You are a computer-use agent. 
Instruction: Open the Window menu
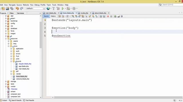click(60, 5)
